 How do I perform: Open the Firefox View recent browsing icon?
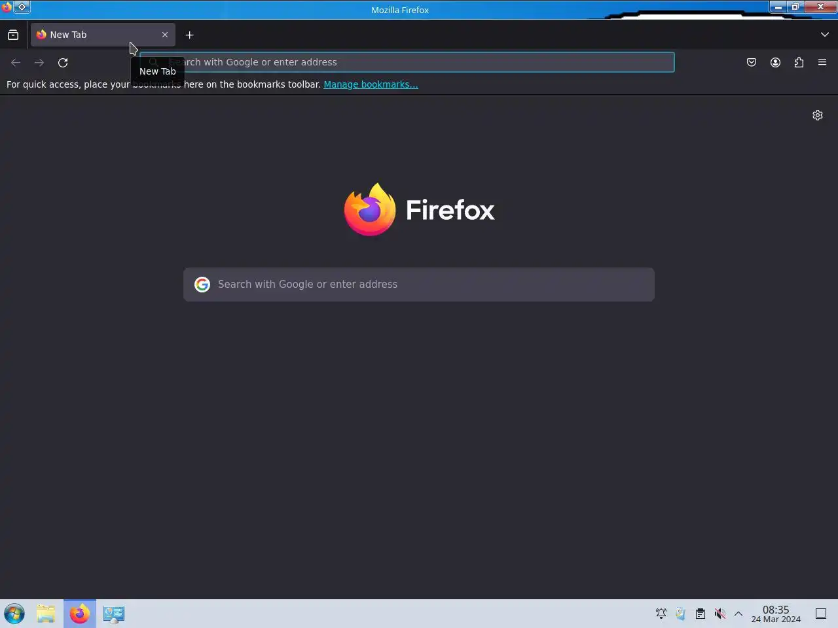point(13,35)
